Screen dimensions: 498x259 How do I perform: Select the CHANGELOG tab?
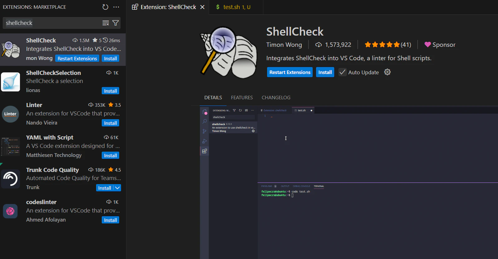[x=276, y=98]
